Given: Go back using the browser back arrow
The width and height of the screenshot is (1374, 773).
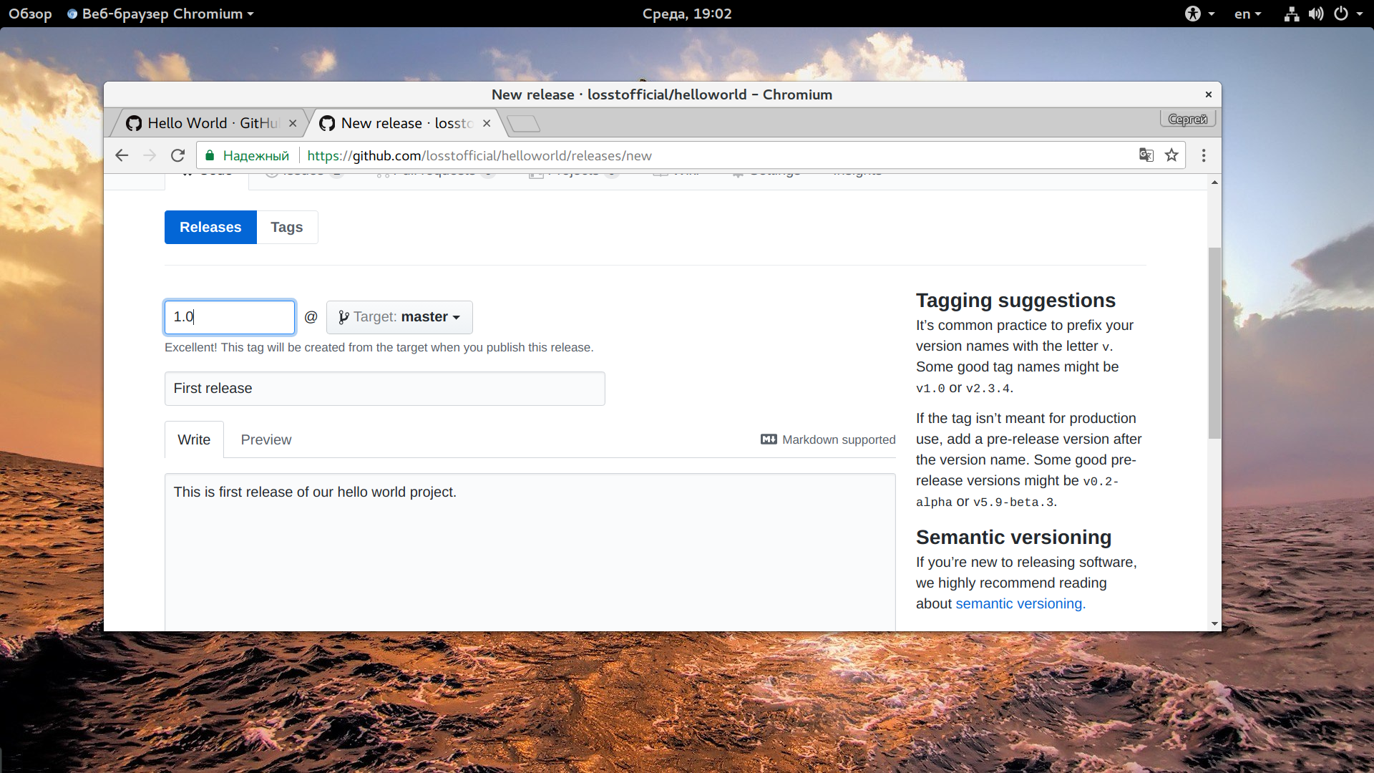Looking at the screenshot, I should point(122,155).
